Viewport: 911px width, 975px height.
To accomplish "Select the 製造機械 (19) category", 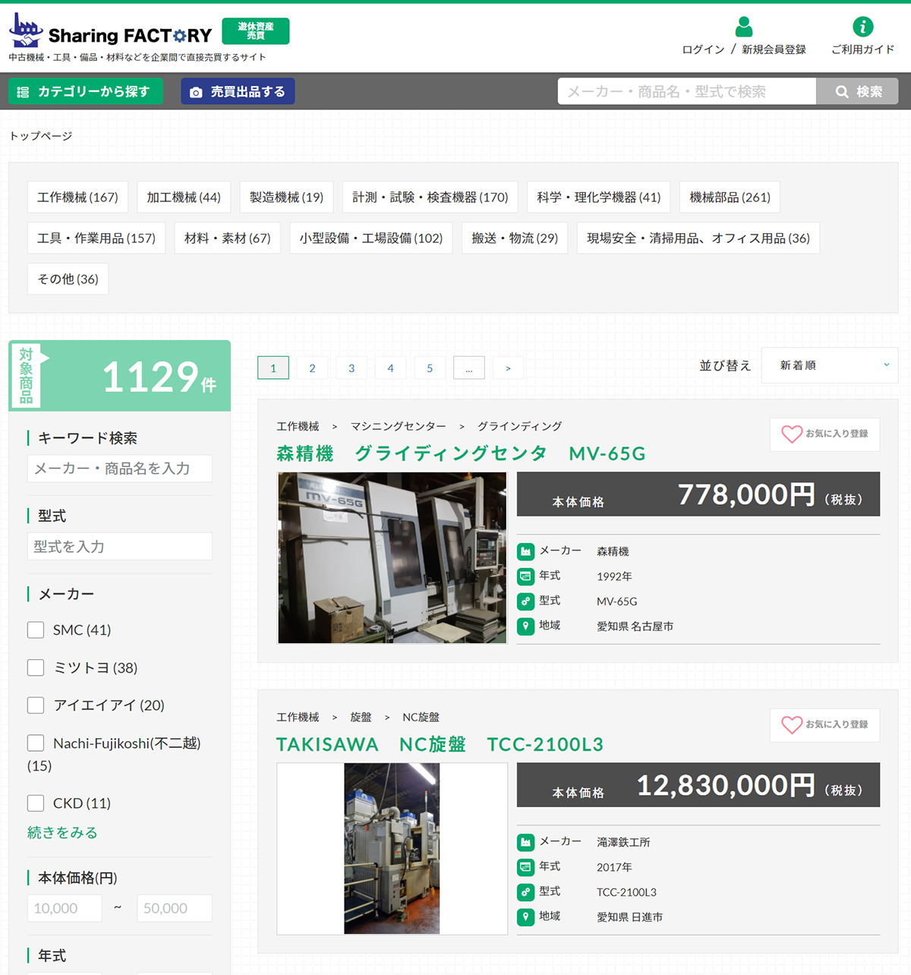I will pyautogui.click(x=286, y=197).
